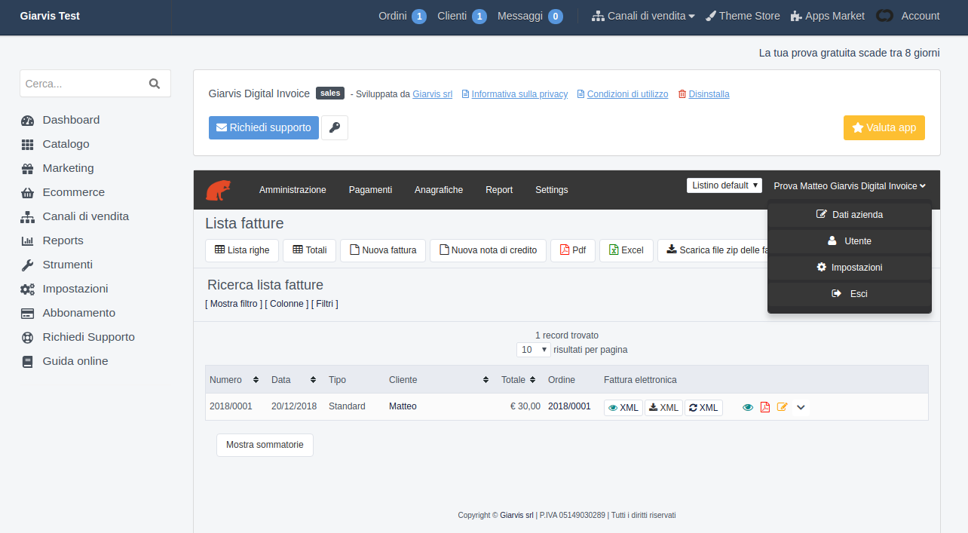Click the red cat logo icon
This screenshot has width=968, height=533.
[x=218, y=190]
